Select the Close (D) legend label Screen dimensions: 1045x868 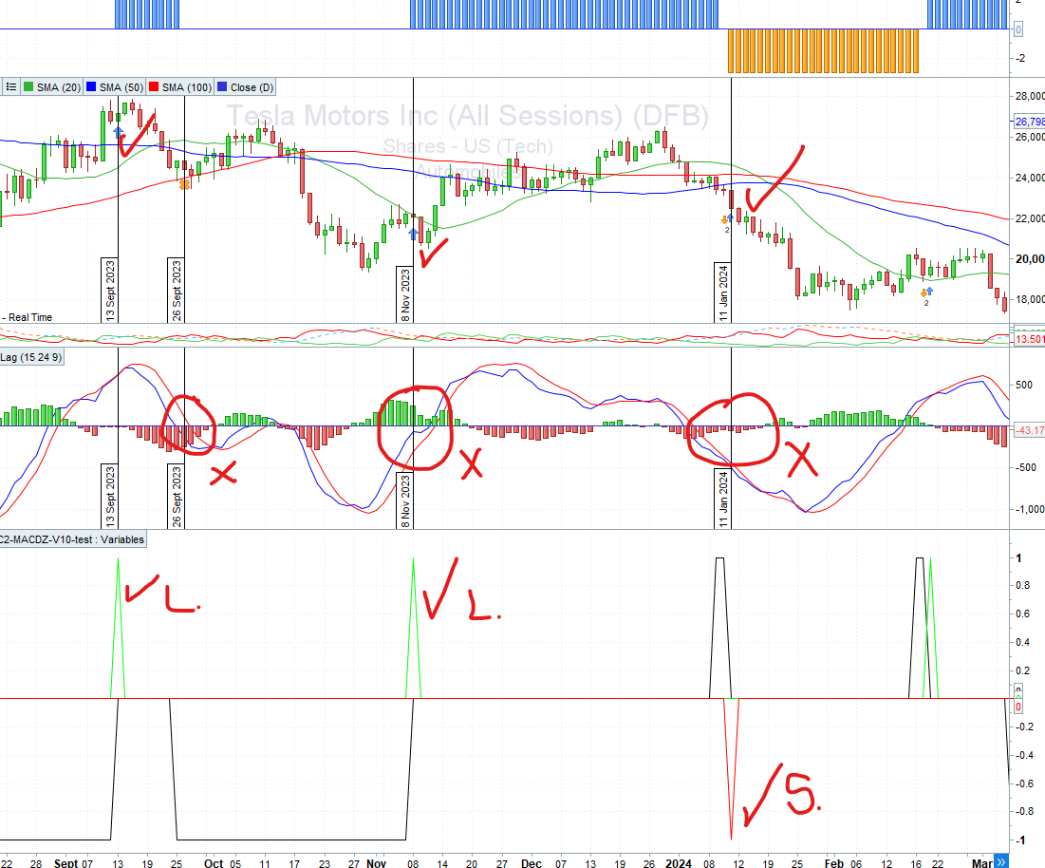[252, 87]
